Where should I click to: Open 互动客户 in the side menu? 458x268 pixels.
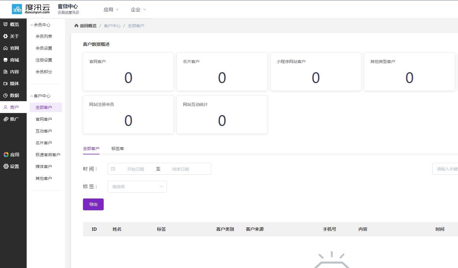(44, 131)
